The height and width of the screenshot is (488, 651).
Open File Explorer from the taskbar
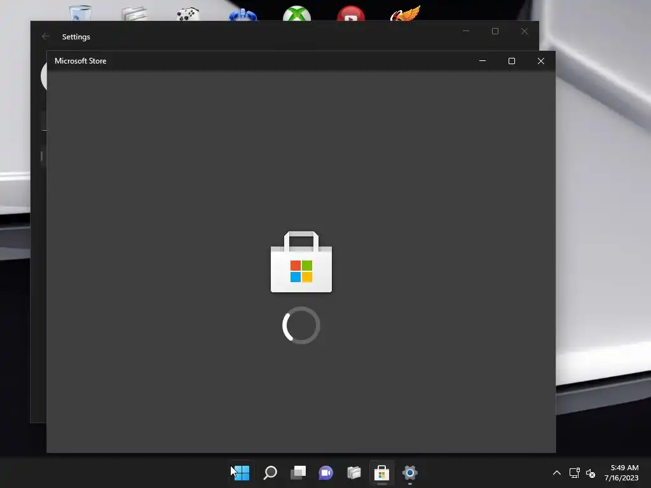[353, 472]
